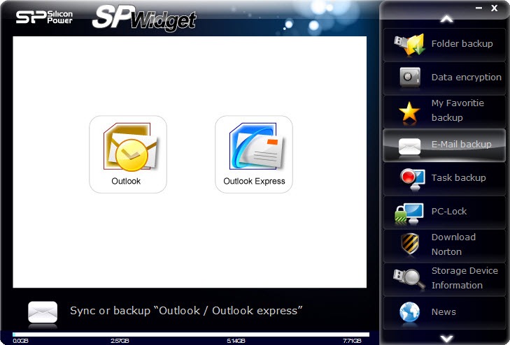The image size is (510, 345).
Task: Click the 0.0GB capacity marker
Action: [20, 341]
